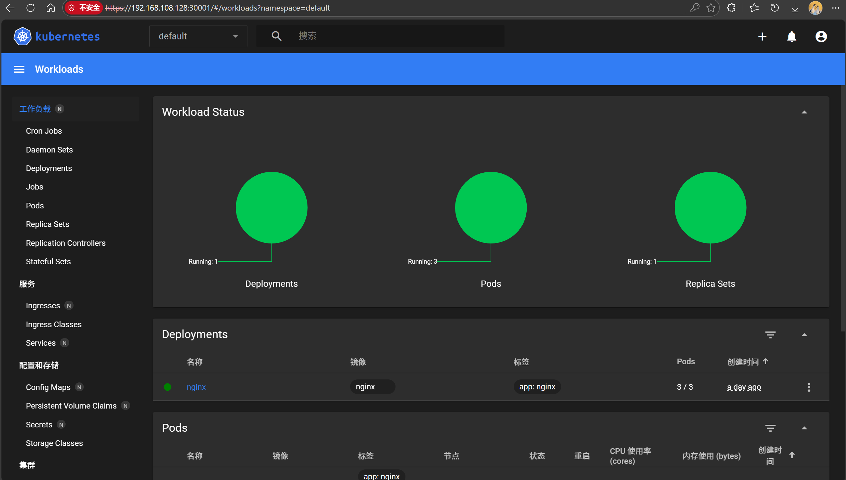846x480 pixels.
Task: Collapse the Deployments panel
Action: click(804, 334)
